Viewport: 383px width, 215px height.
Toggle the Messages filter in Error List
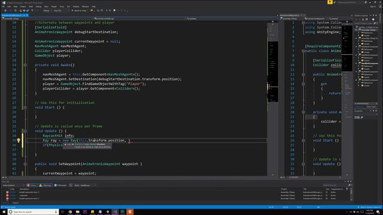click(x=60, y=185)
